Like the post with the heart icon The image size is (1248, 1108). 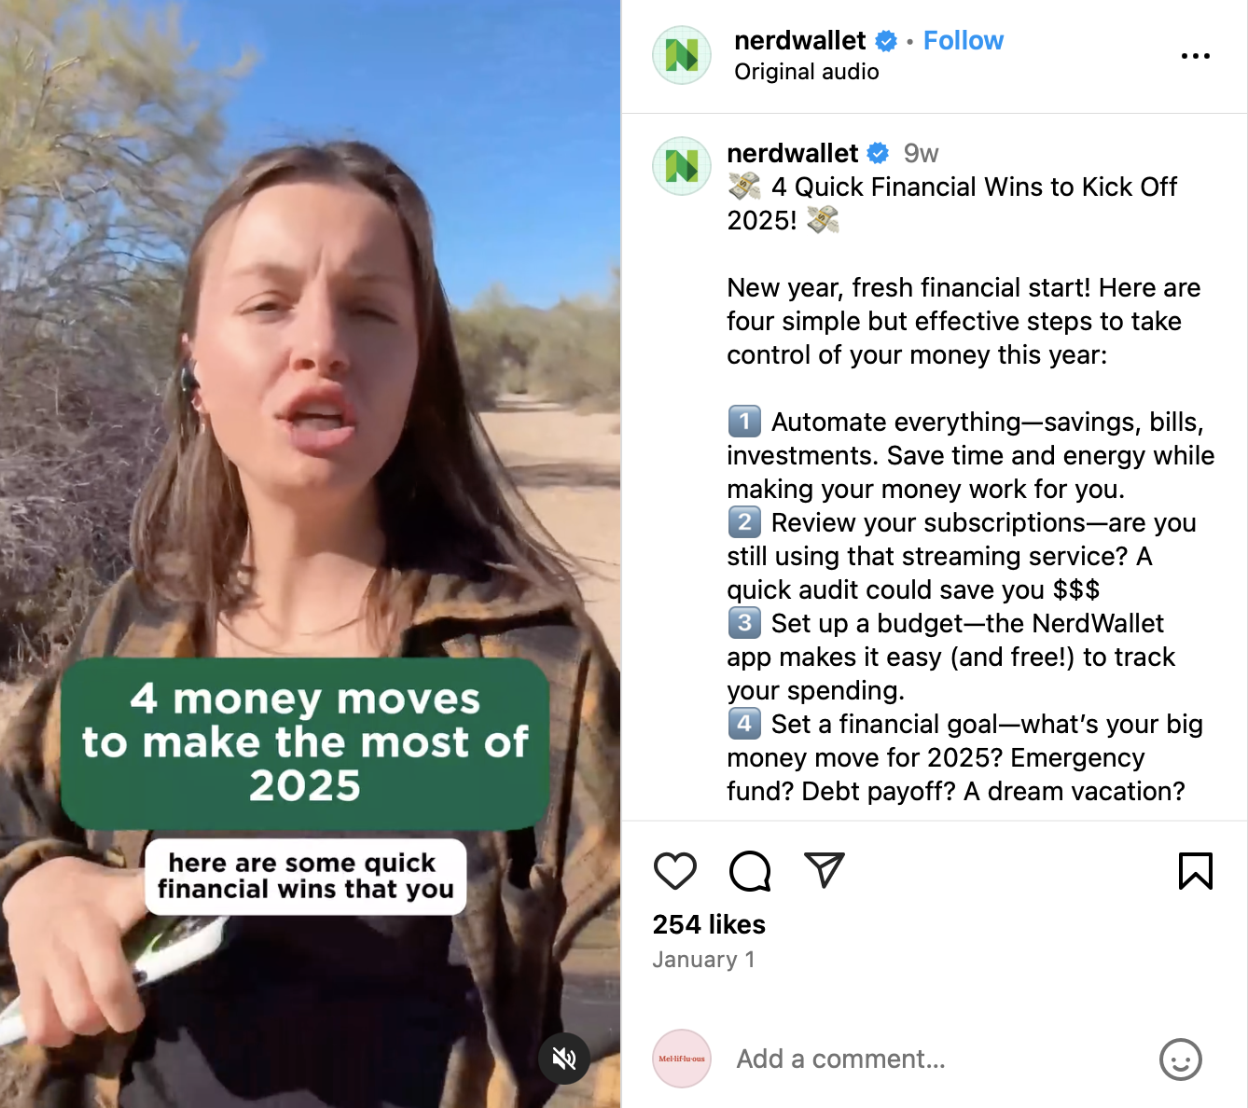675,871
